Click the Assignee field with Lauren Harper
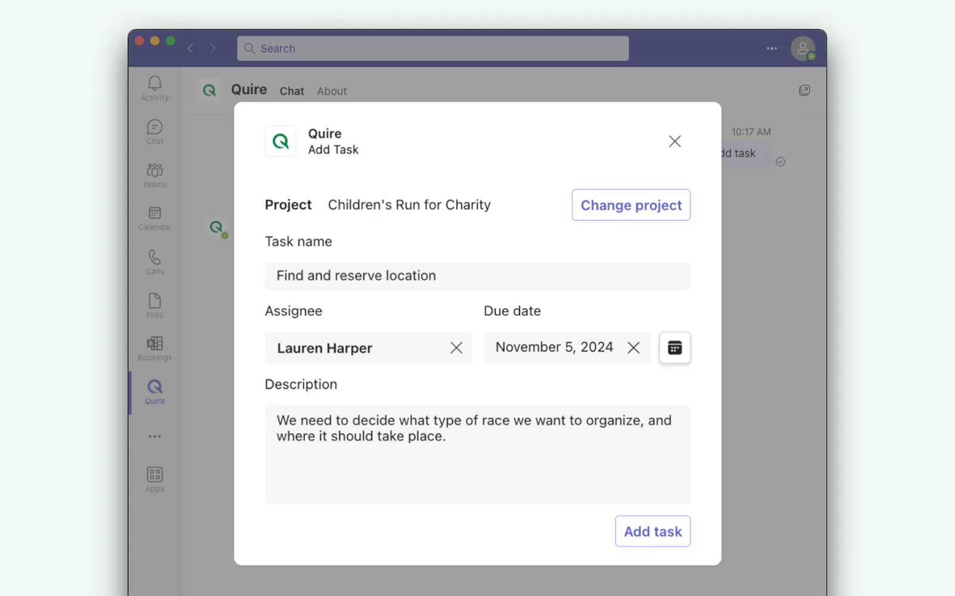The width and height of the screenshot is (955, 596). coord(368,348)
